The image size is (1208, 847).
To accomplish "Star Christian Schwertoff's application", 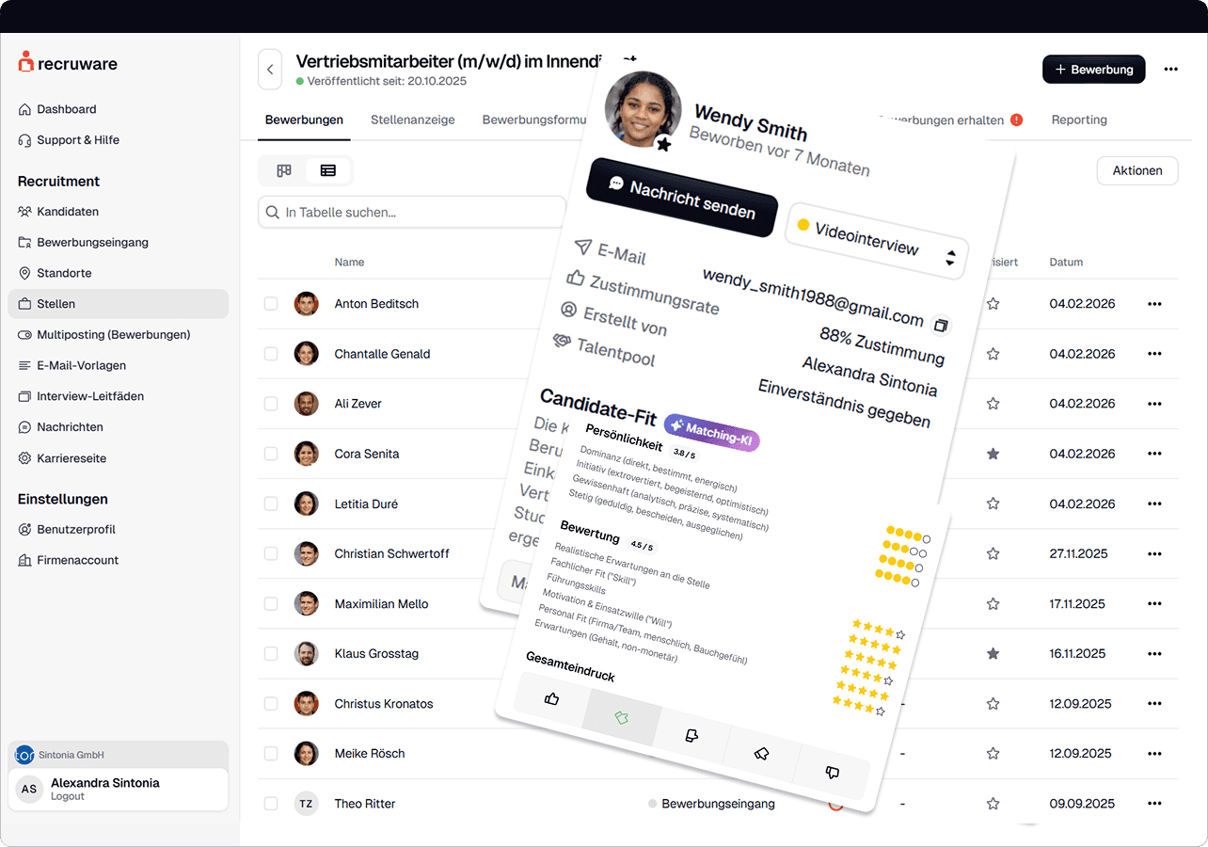I will (993, 553).
